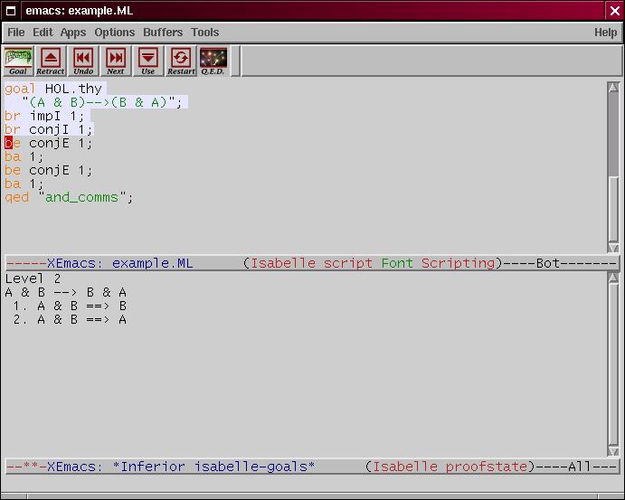Open the Apps menu
Image resolution: width=625 pixels, height=500 pixels.
tap(73, 33)
